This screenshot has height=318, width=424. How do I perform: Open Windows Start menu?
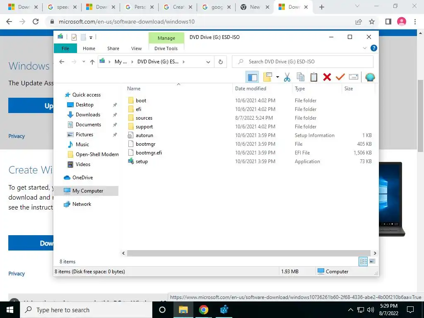[x=10, y=310]
